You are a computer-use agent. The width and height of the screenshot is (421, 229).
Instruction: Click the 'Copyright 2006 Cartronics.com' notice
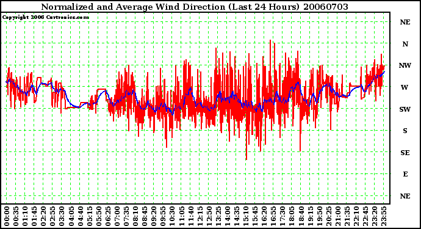pos(45,17)
